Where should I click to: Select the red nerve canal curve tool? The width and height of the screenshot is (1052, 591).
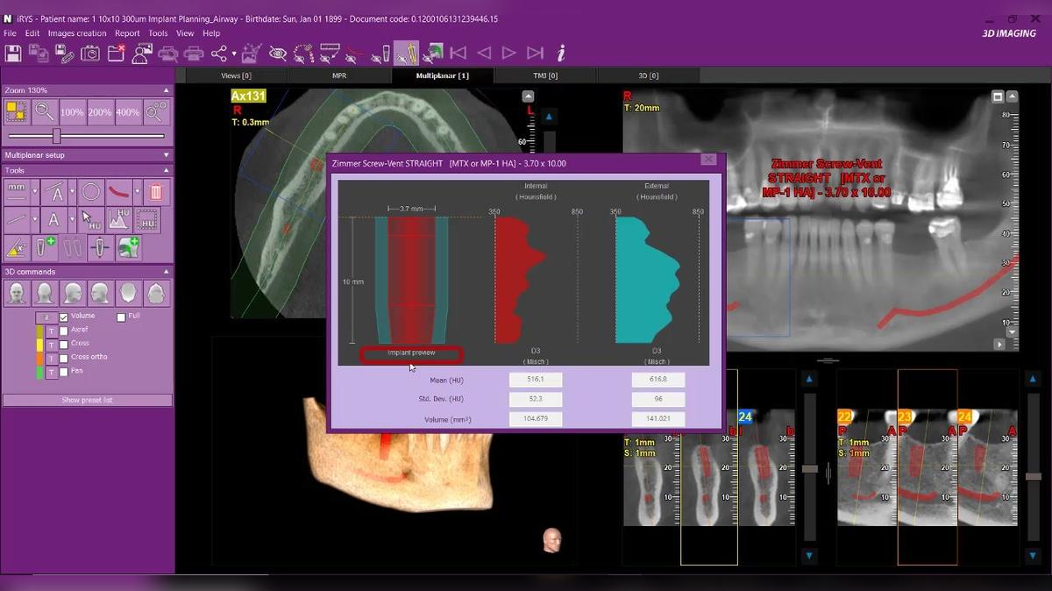[x=118, y=191]
